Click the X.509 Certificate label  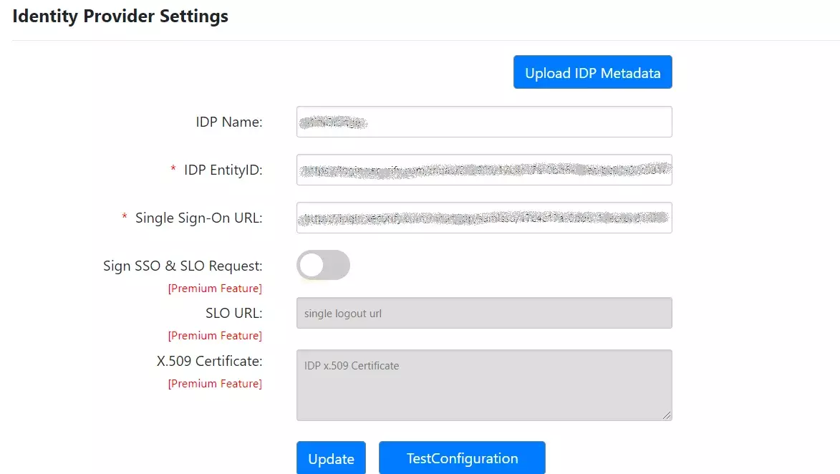(x=210, y=361)
